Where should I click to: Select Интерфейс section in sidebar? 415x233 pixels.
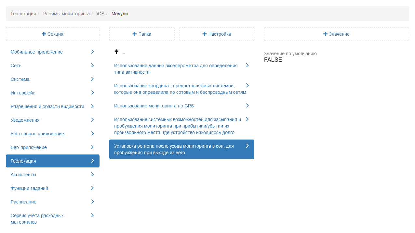pos(23,93)
